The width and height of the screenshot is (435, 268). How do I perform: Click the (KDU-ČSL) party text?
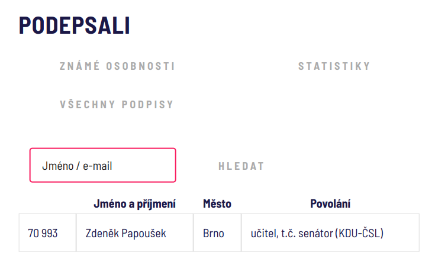[359, 233]
